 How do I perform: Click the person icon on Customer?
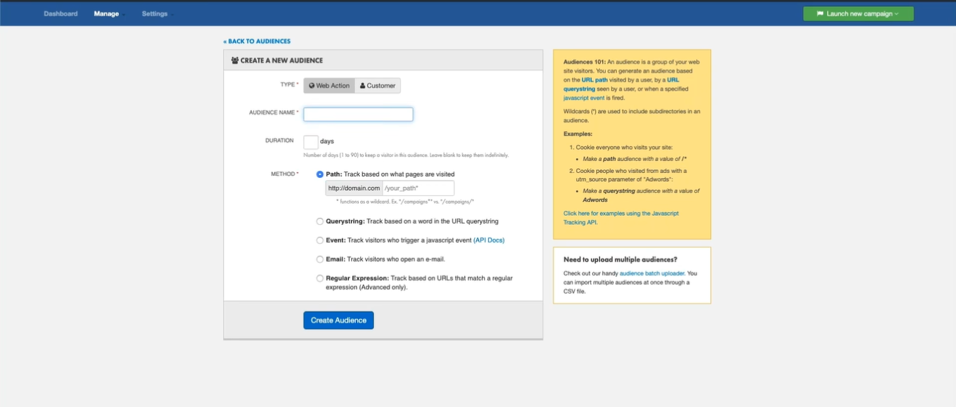(x=362, y=86)
